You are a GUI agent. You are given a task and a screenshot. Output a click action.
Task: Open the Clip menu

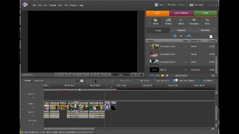(x=45, y=5)
